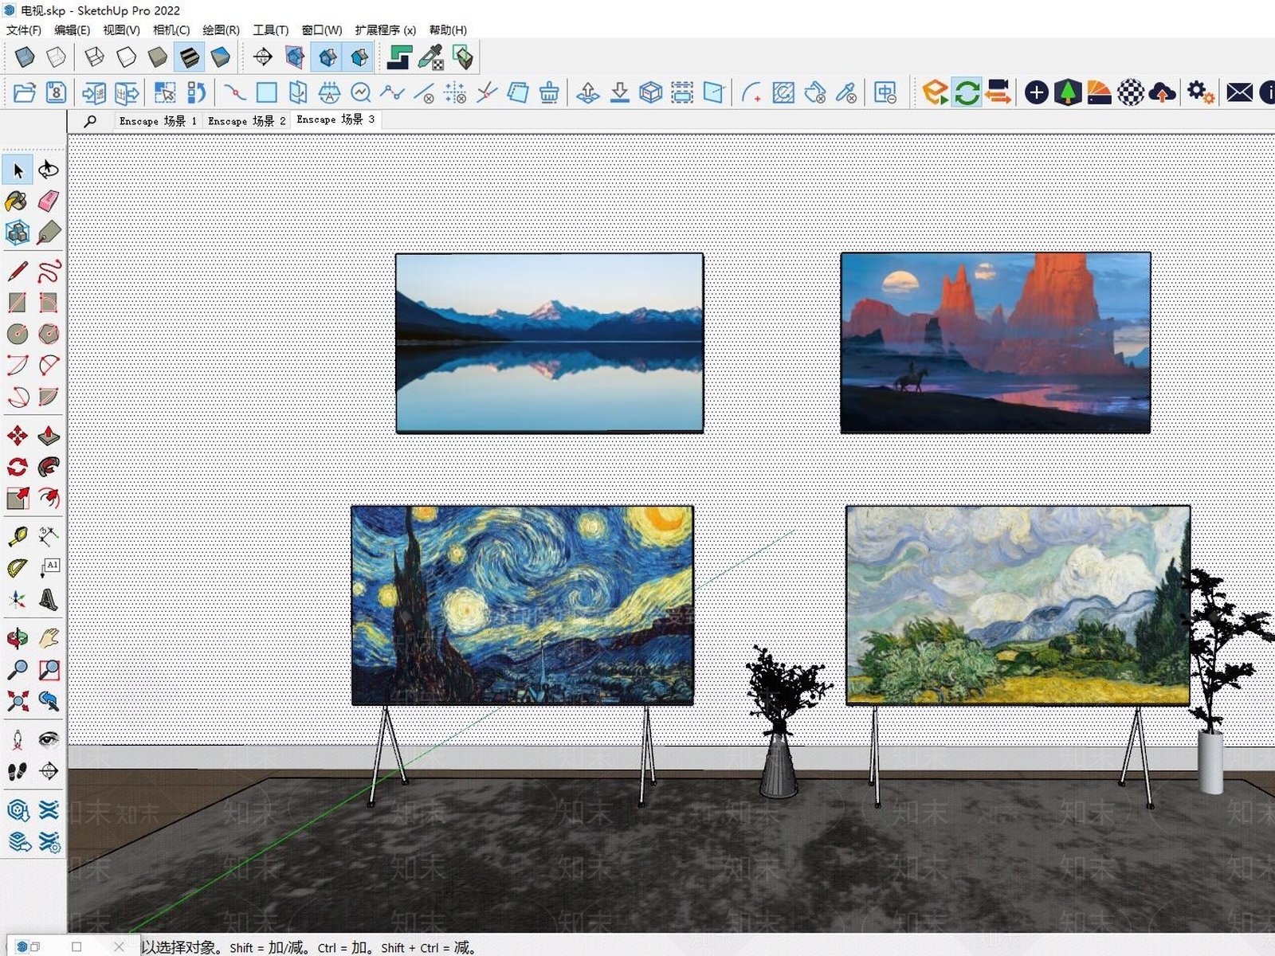The image size is (1275, 956).
Task: Select the Starry Night painting screen
Action: pyautogui.click(x=523, y=605)
